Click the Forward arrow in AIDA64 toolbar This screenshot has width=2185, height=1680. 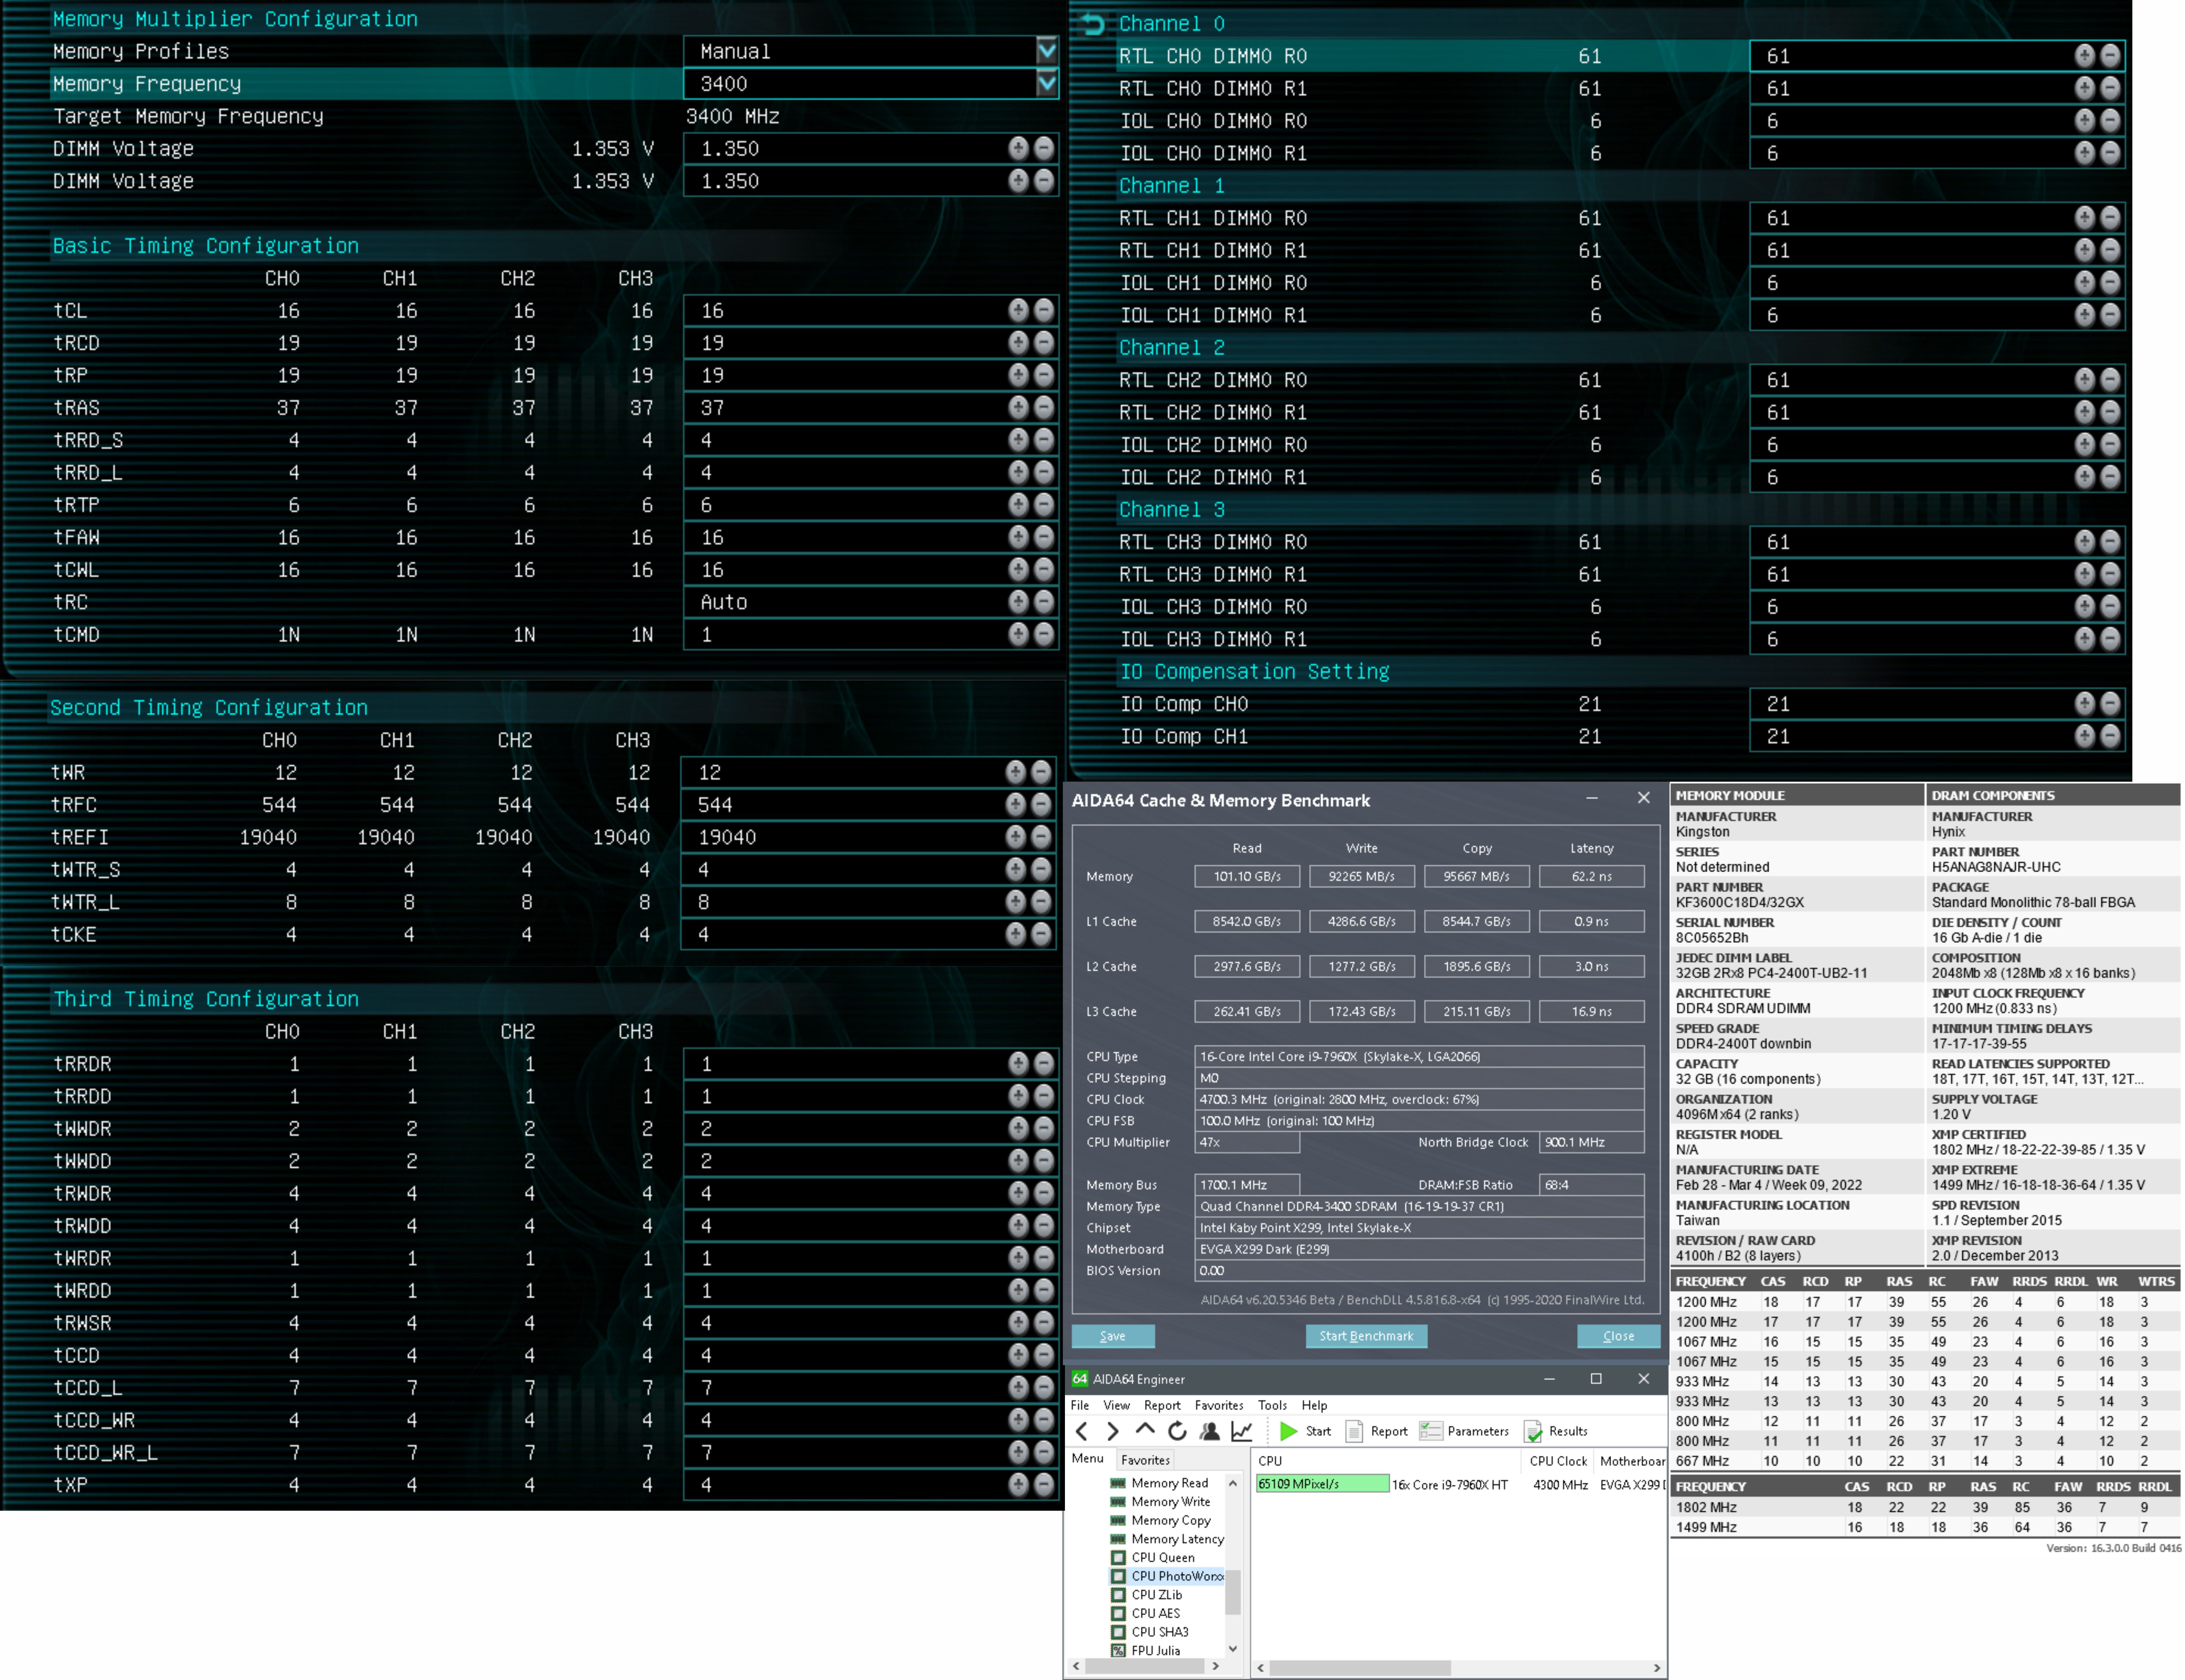(1113, 1431)
